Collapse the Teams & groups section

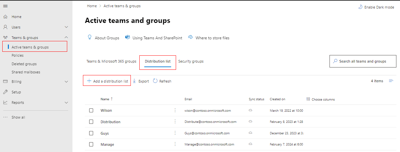click(66, 38)
